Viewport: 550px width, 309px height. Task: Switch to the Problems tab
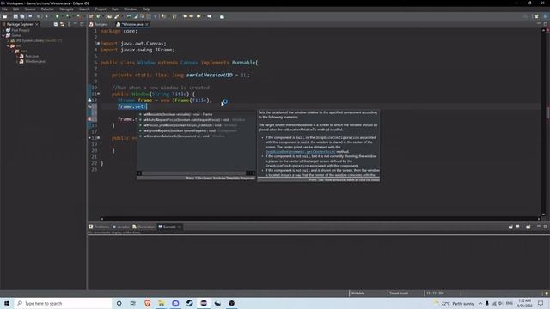[99, 227]
